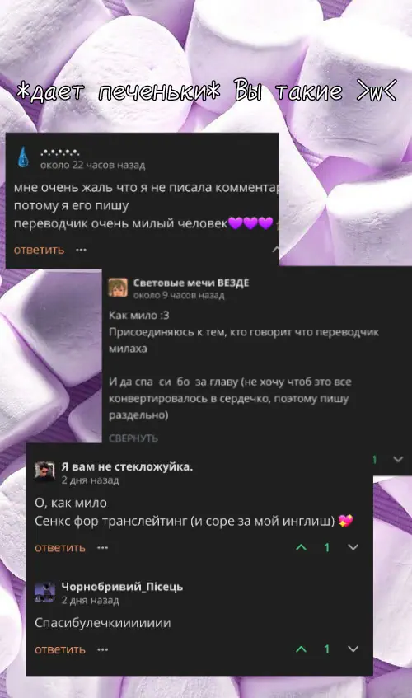This screenshot has height=698, width=412.
Task: Open more options under first comment
Action: click(81, 250)
